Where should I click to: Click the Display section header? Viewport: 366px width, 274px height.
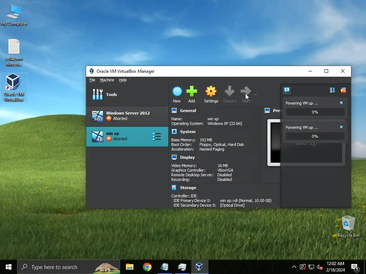(187, 157)
